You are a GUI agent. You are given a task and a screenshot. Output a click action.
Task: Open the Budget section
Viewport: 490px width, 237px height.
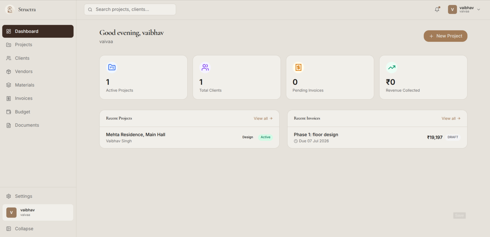[38, 112]
